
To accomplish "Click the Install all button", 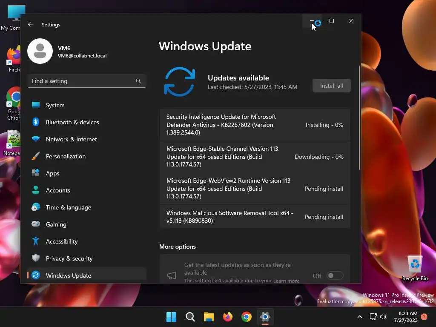I will click(x=331, y=86).
